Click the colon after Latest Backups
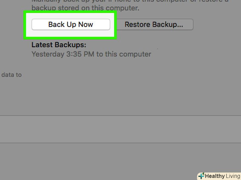The image size is (241, 180). coord(85,45)
